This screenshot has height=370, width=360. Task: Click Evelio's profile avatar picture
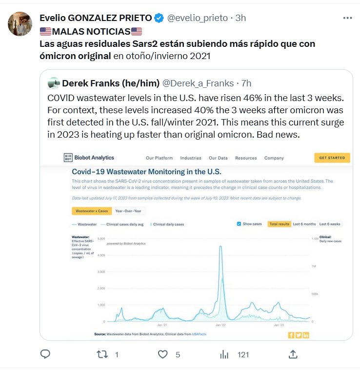click(20, 24)
